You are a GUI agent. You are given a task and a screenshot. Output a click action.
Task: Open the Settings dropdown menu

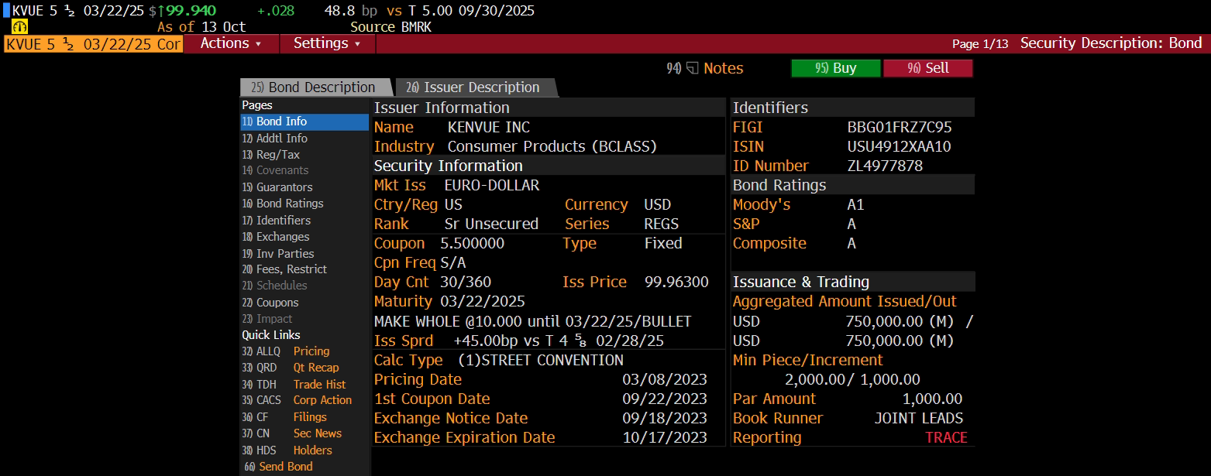[327, 43]
